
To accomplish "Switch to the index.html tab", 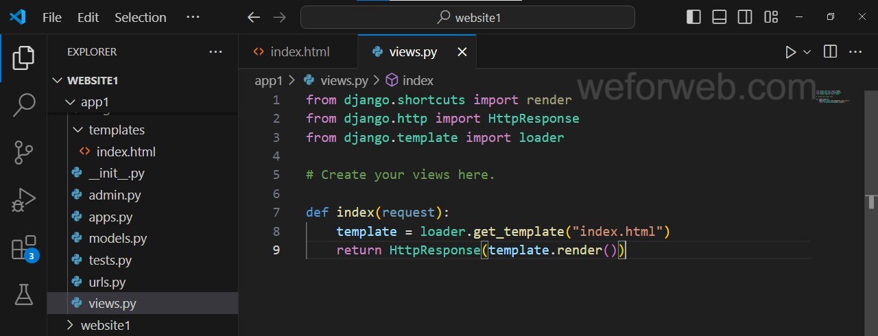I will coord(300,52).
